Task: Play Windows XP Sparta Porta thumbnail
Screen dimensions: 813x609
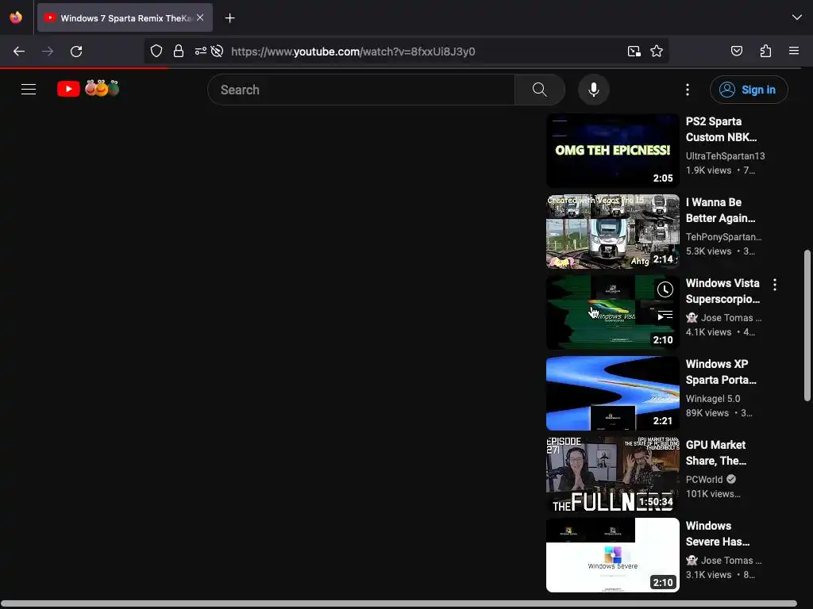Action: [x=612, y=393]
